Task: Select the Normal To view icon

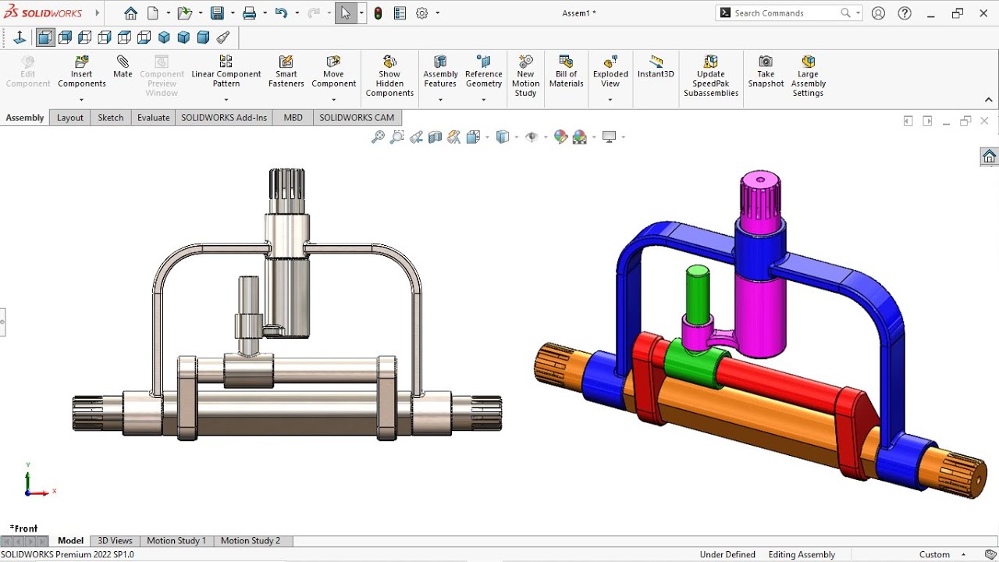Action: [20, 37]
